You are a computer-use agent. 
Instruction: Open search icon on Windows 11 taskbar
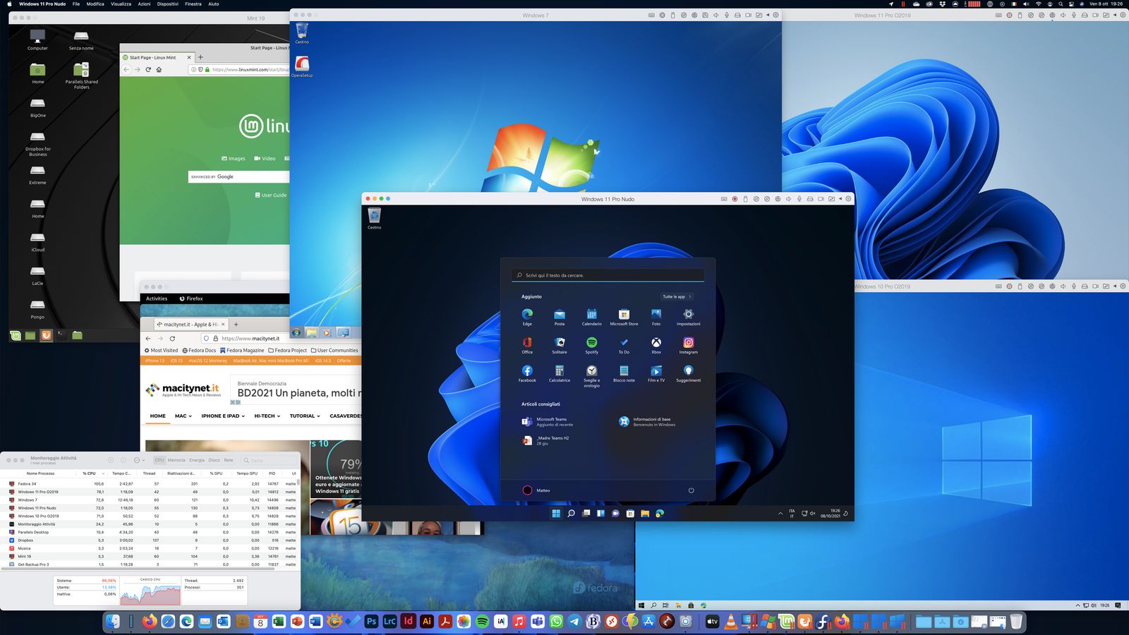571,513
